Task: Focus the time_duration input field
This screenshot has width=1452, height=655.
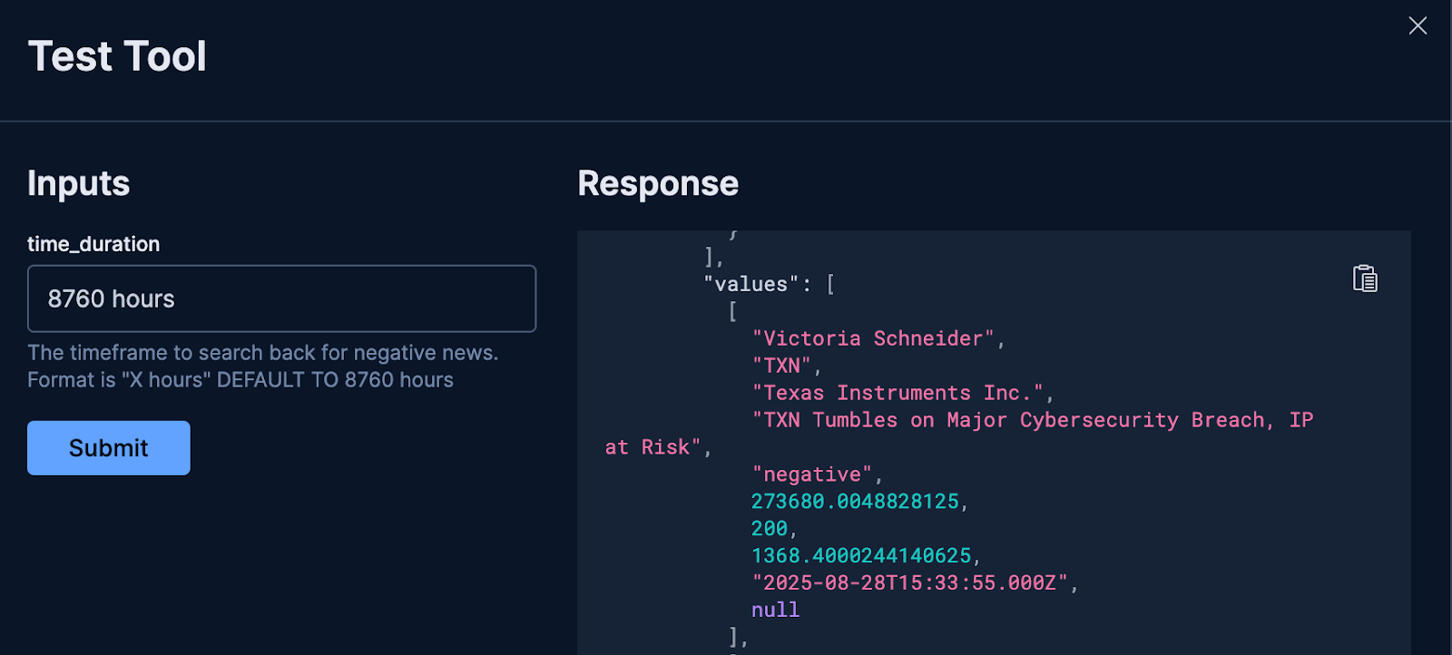Action: click(x=281, y=298)
